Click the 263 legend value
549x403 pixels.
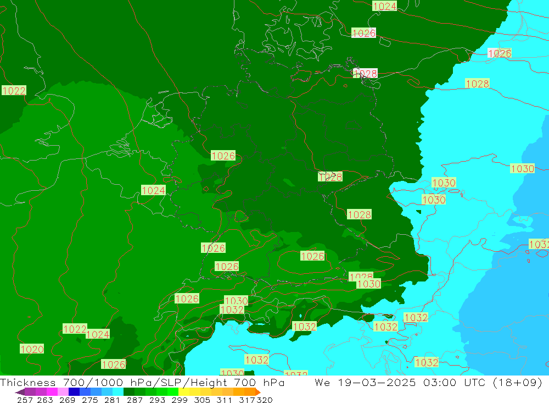[45, 400]
